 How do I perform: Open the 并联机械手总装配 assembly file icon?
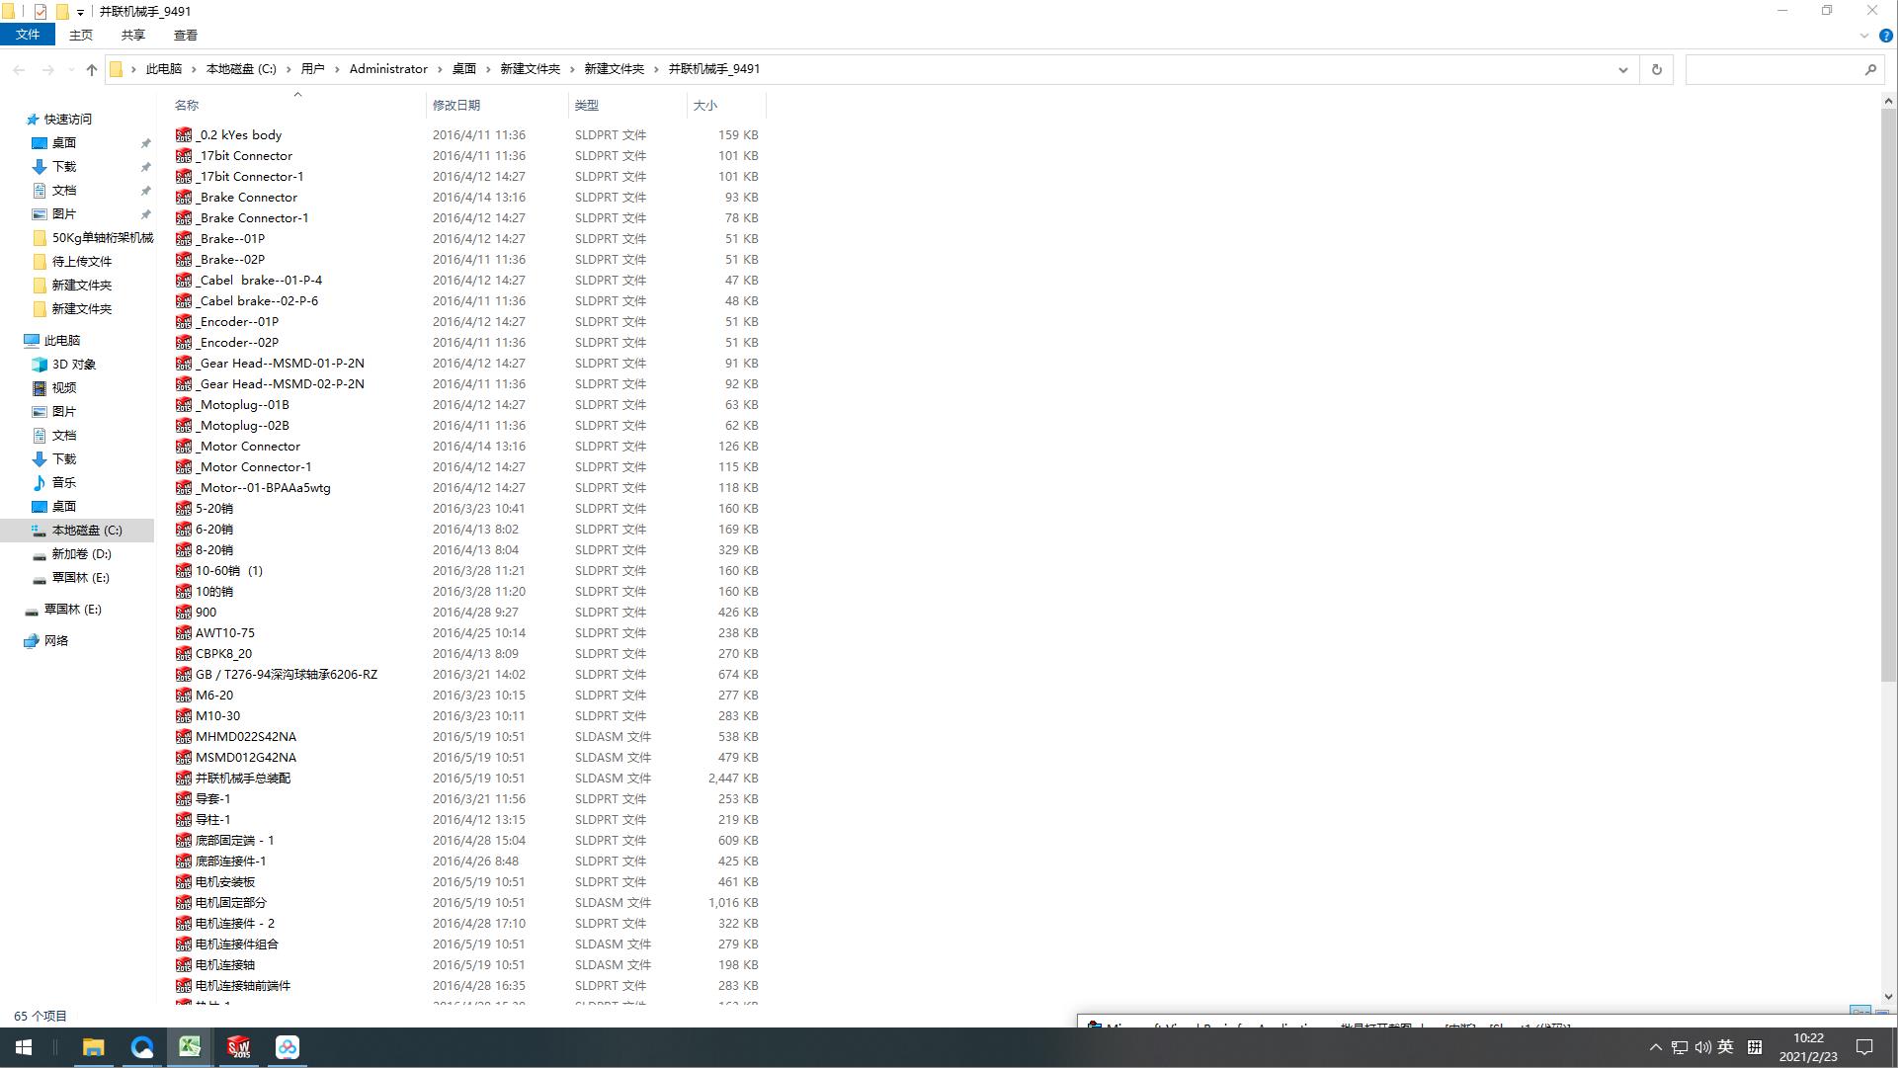(x=184, y=779)
